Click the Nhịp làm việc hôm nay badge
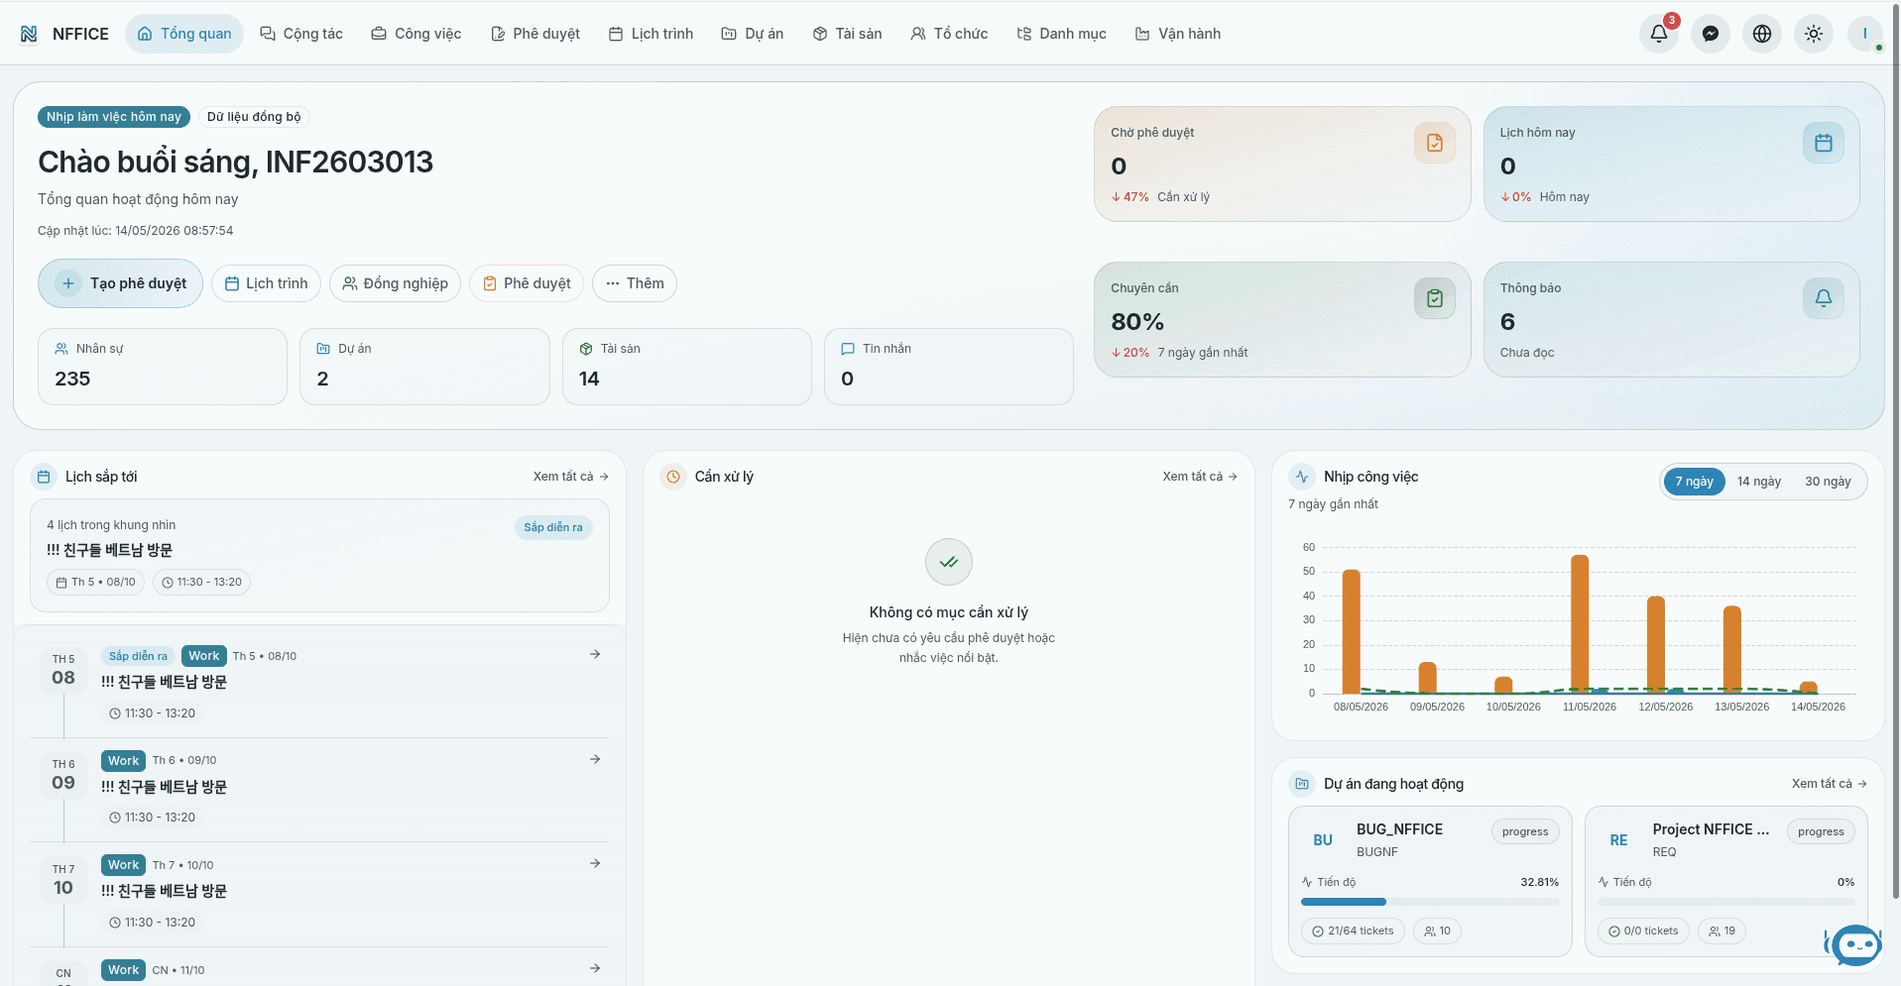Screen dimensions: 1901x986 point(114,117)
